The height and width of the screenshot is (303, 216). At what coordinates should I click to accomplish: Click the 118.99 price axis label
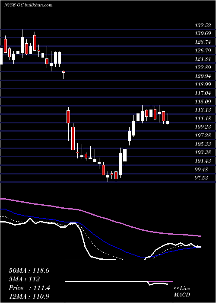[x=203, y=84]
